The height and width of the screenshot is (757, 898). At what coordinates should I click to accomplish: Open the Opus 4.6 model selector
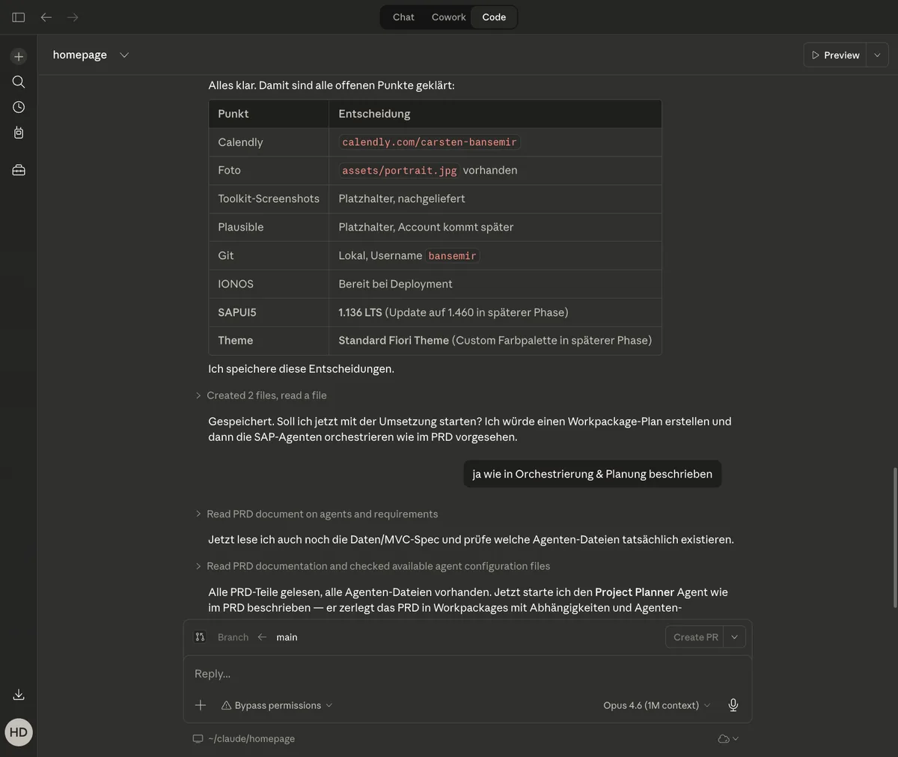click(656, 705)
